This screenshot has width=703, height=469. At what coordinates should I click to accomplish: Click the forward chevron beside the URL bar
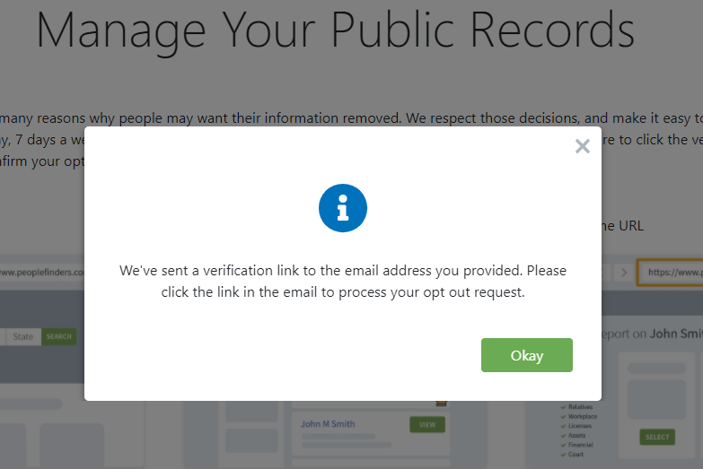click(x=624, y=272)
